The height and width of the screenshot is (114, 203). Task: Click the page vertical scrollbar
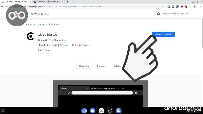pos(202,34)
